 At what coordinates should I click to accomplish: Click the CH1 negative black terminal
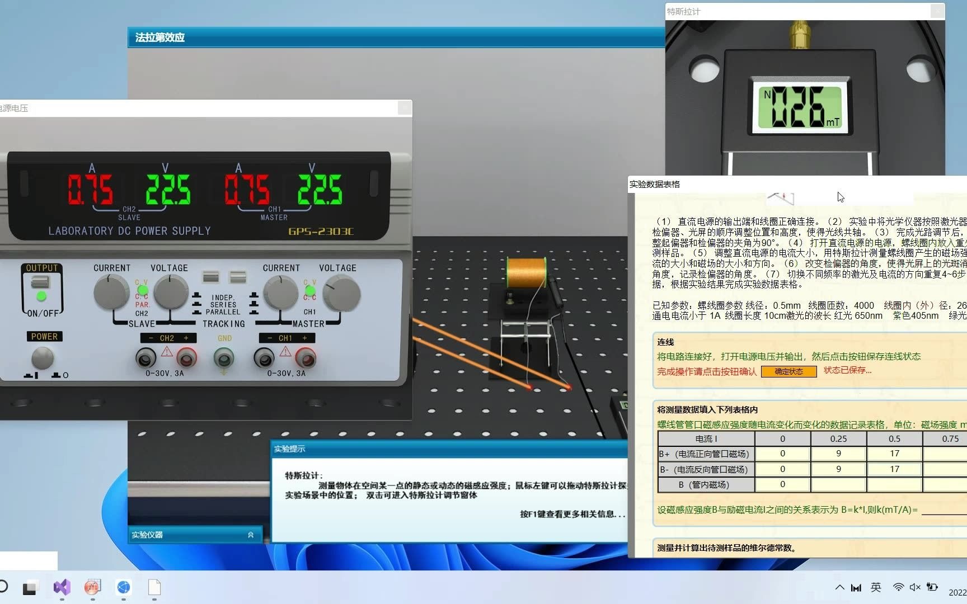click(264, 357)
